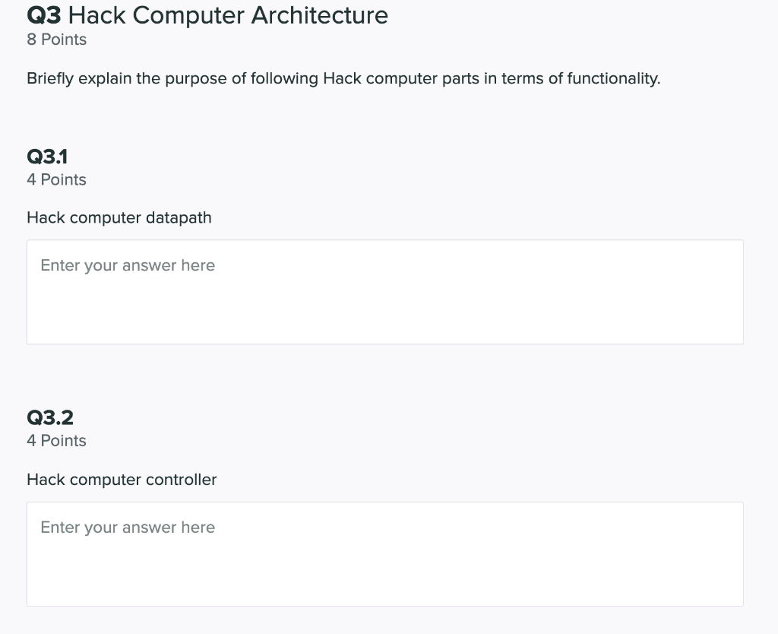Select the 'Hack computer controller' prompt text
Image resolution: width=778 pixels, height=634 pixels.
coord(122,480)
